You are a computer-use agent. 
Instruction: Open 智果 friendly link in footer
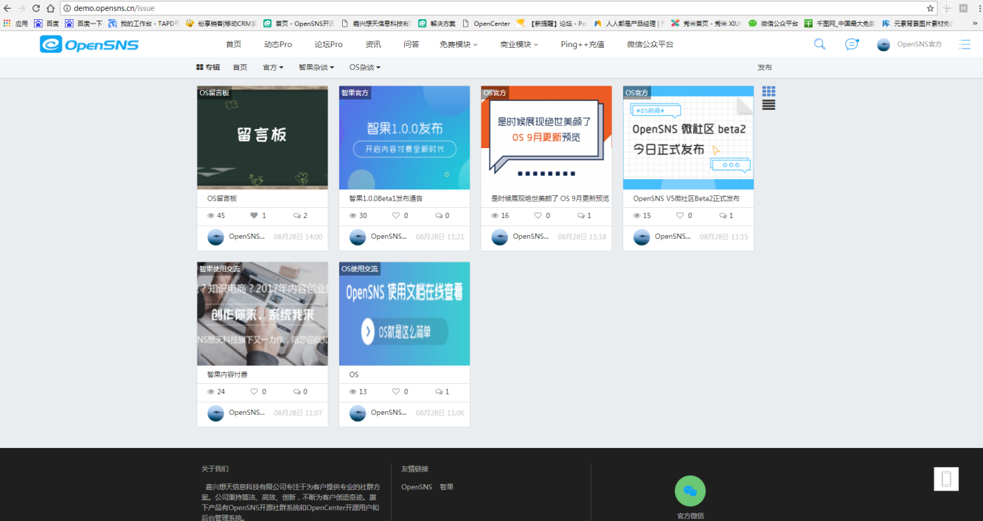click(447, 487)
